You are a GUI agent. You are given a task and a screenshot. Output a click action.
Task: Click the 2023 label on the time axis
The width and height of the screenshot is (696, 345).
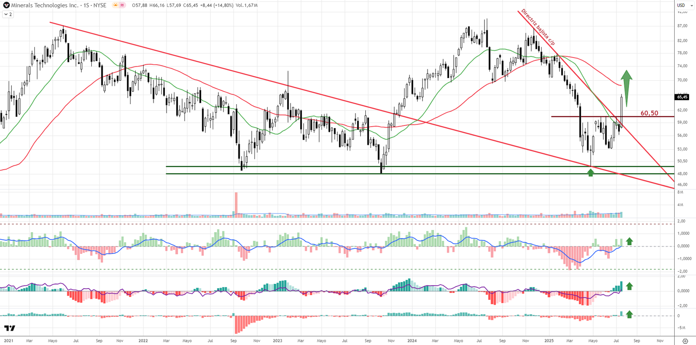coord(278,341)
